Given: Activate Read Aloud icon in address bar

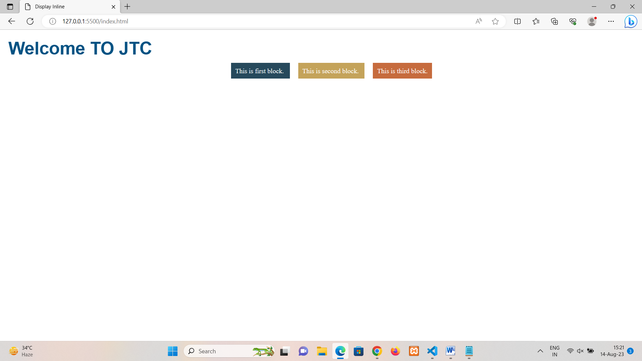Looking at the screenshot, I should tap(478, 21).
